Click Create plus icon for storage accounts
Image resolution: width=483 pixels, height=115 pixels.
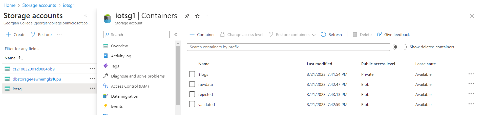click(9, 34)
